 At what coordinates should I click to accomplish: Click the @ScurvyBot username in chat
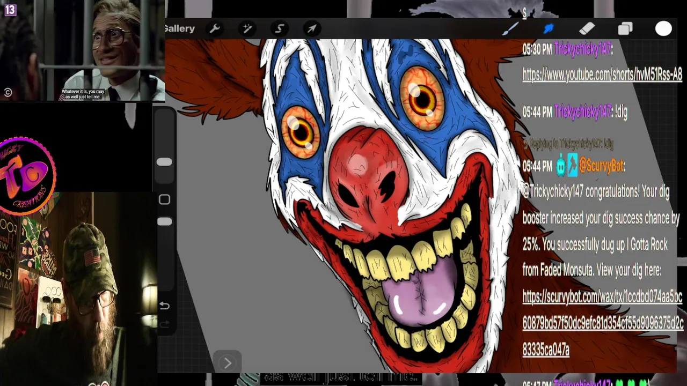click(x=602, y=167)
